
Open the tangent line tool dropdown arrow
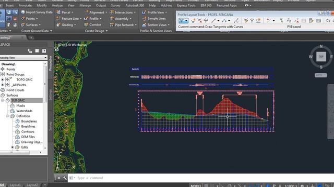coord(218,21)
